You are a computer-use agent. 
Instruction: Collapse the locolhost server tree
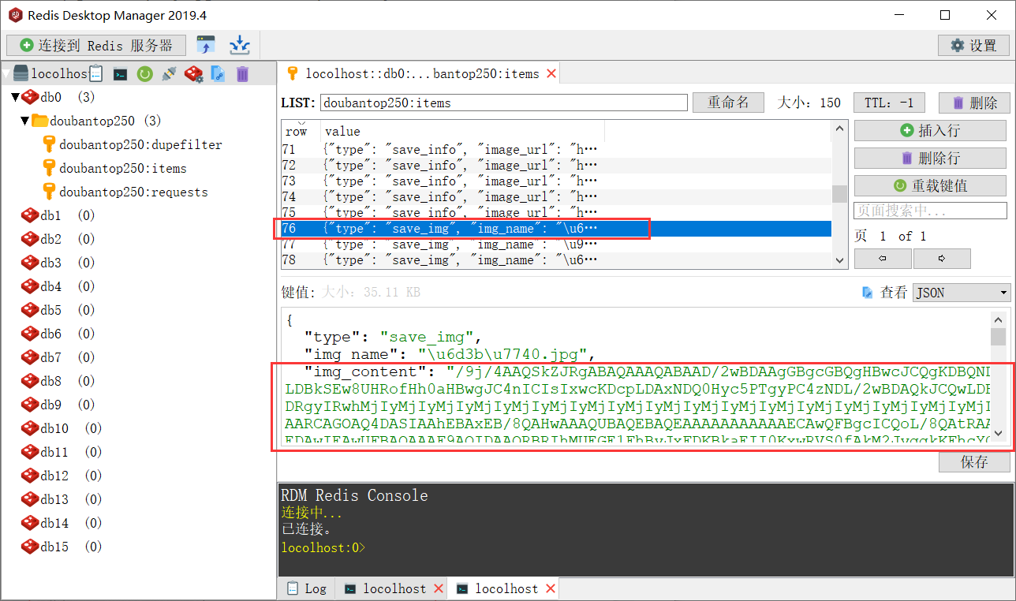(x=6, y=74)
